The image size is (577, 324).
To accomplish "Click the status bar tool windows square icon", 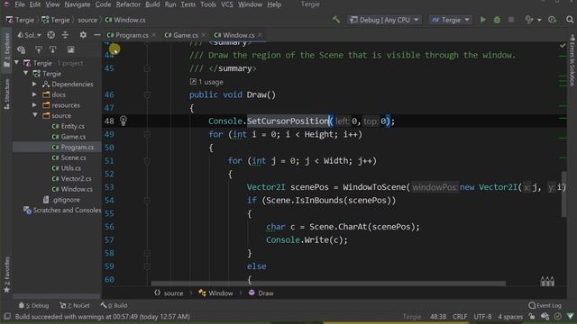I will [x=7, y=316].
